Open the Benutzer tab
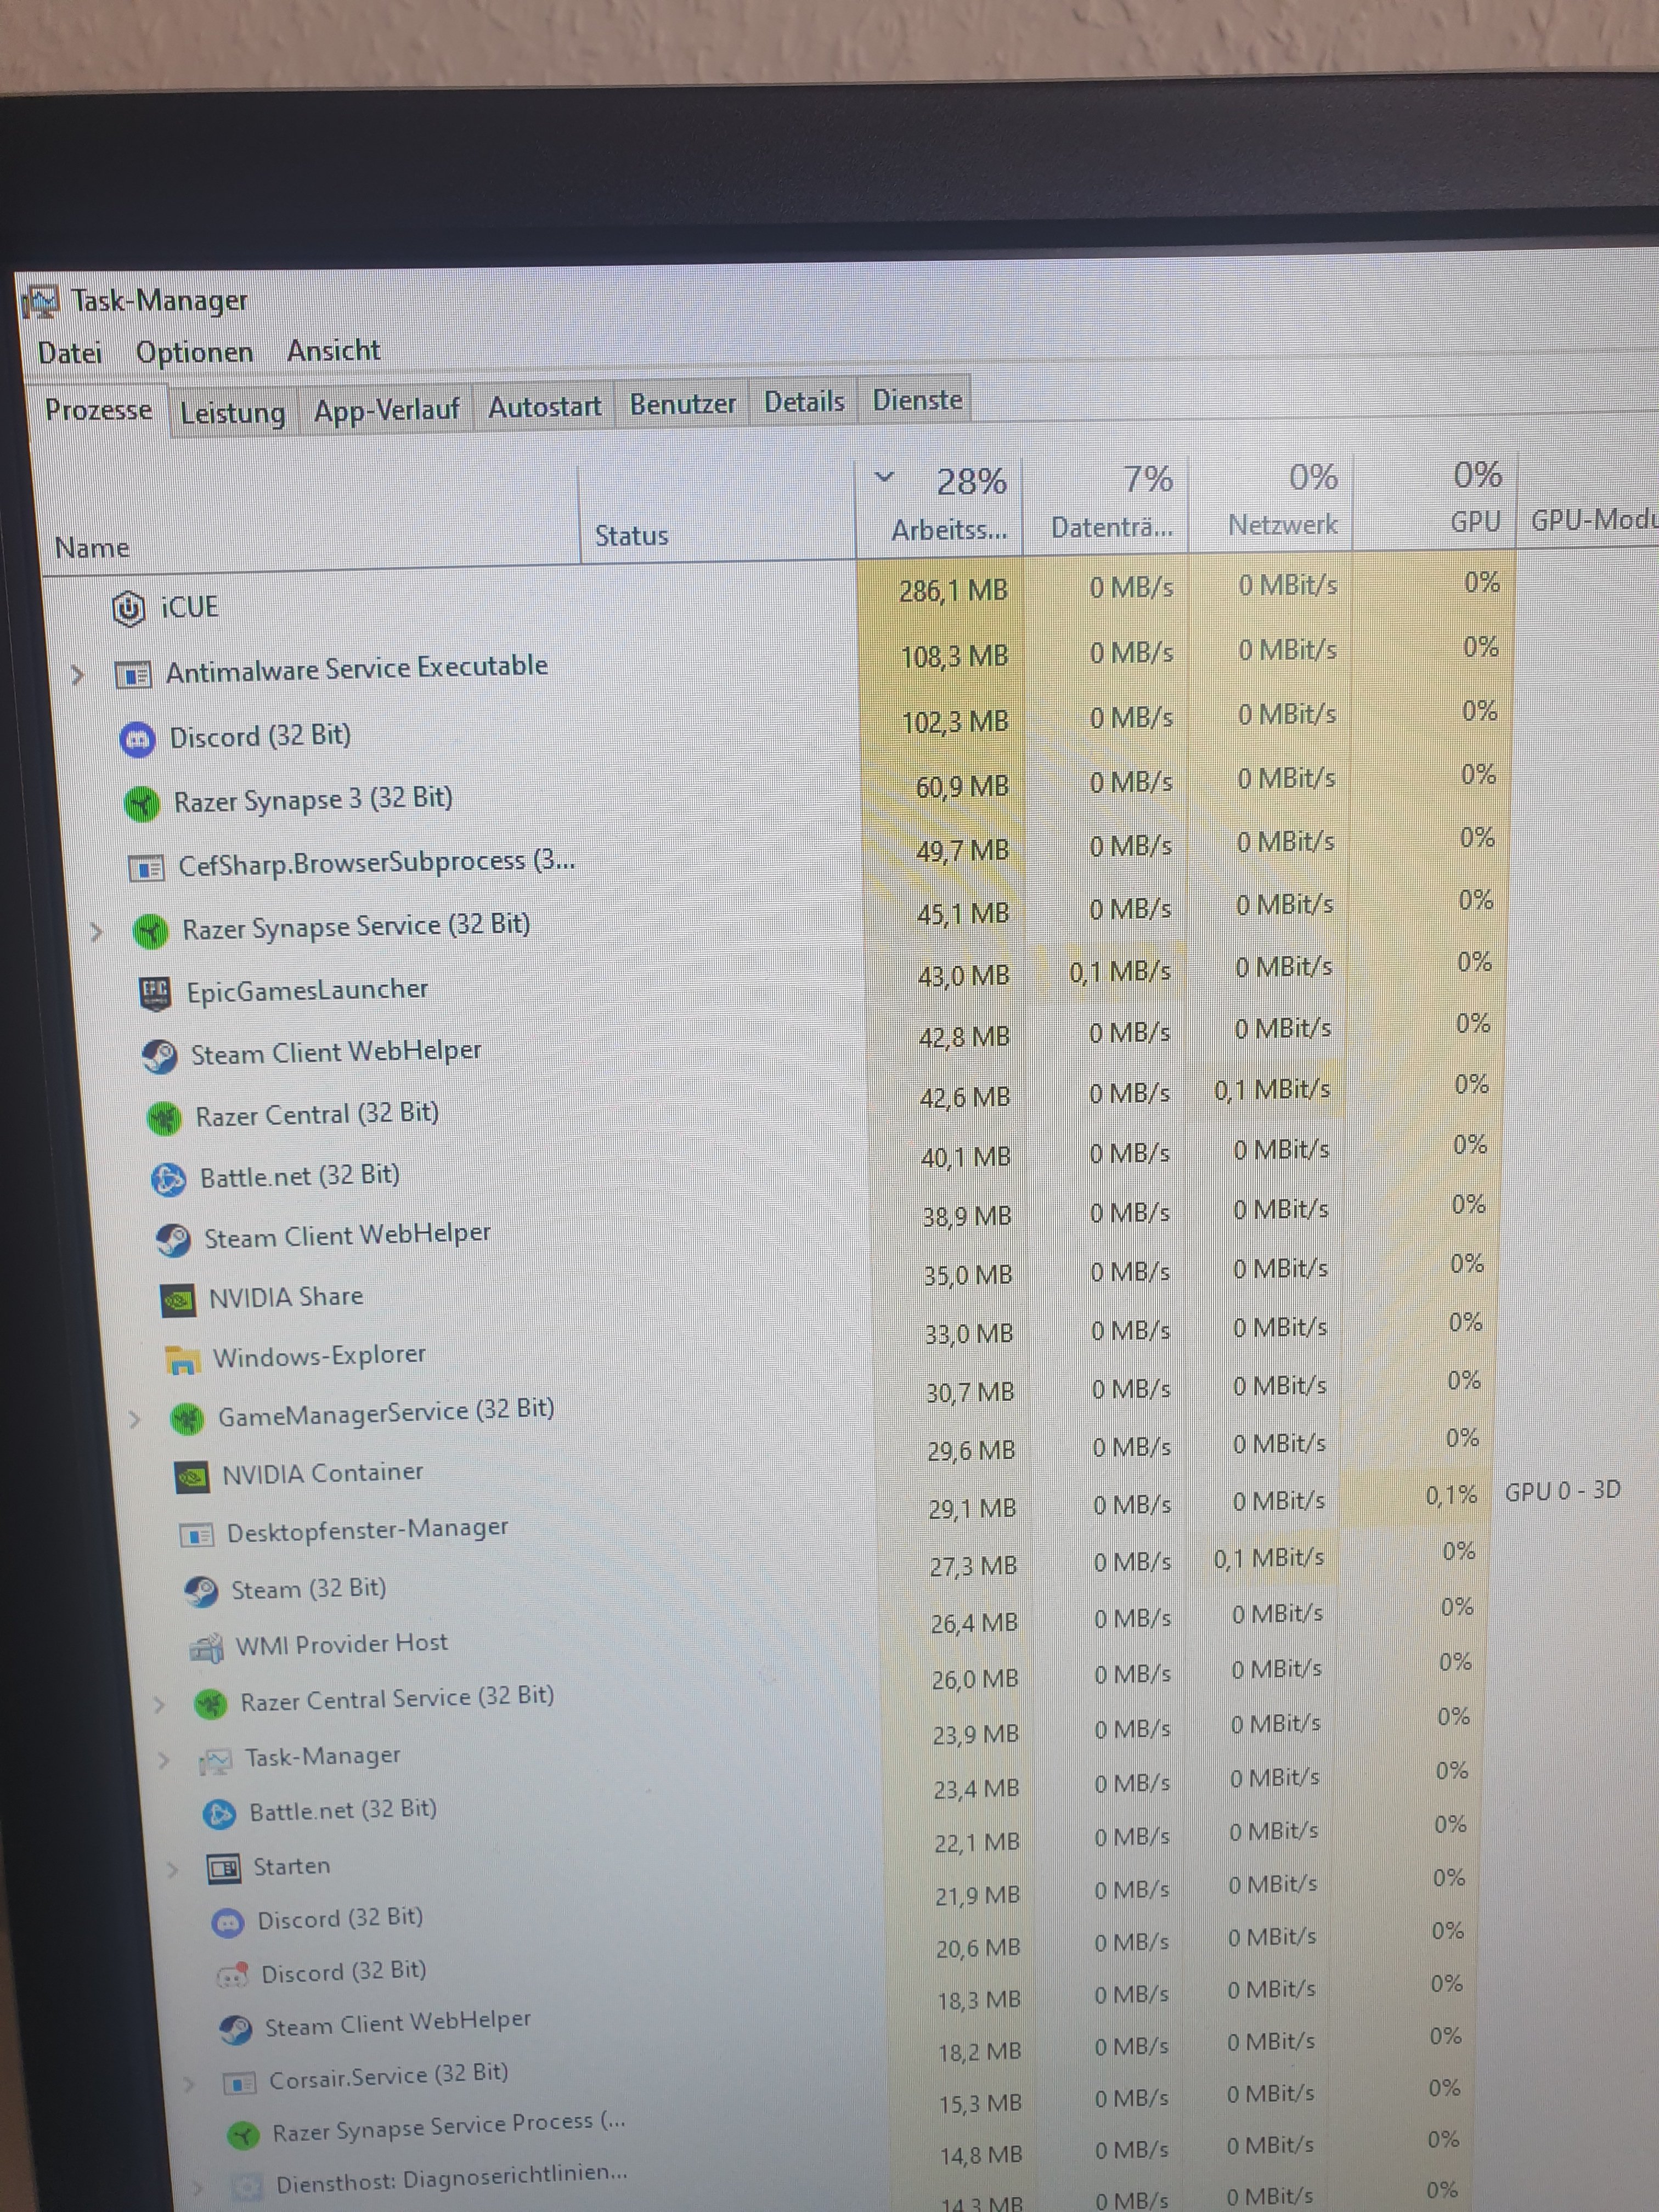 click(682, 404)
